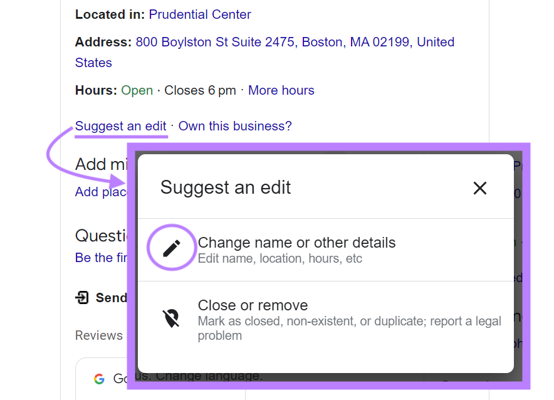The height and width of the screenshot is (400, 554).
Task: Click the Suggest an edit dialog title
Action: pyautogui.click(x=226, y=187)
